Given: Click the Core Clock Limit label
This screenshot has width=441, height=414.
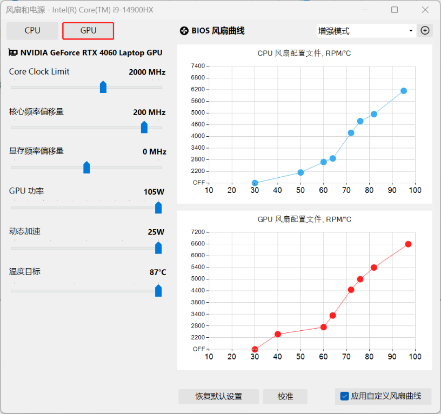Looking at the screenshot, I should pos(39,72).
